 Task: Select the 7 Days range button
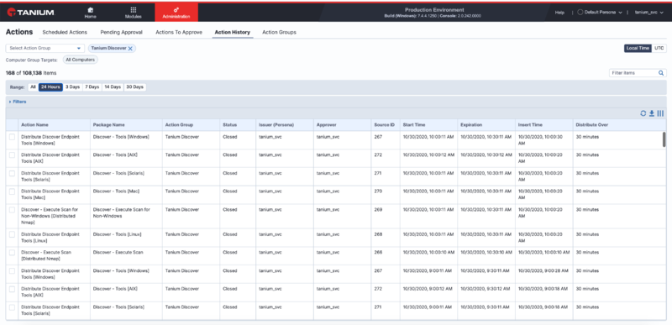(92, 87)
